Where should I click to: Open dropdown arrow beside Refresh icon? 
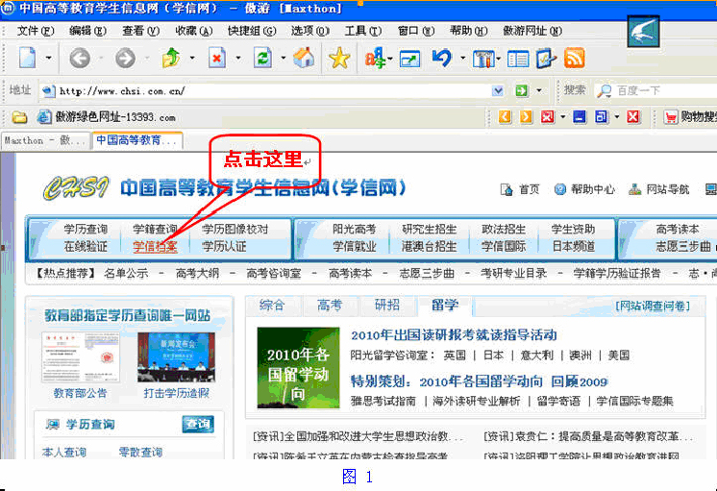click(283, 58)
